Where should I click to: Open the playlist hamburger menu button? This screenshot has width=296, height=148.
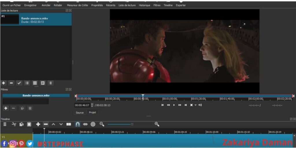coord(50,83)
